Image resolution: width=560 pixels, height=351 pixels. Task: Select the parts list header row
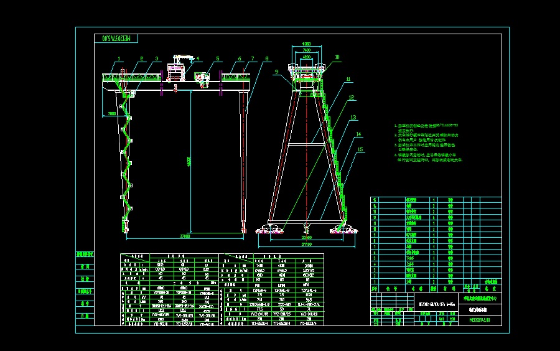click(436, 289)
